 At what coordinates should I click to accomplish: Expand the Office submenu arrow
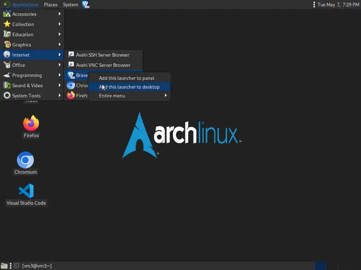point(60,65)
